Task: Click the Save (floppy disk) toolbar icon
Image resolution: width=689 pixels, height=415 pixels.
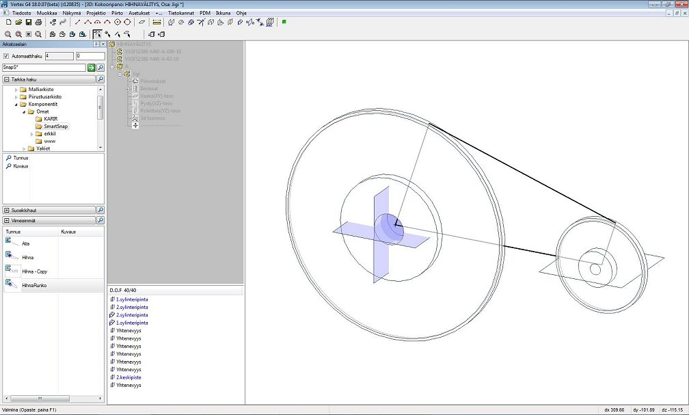Action: [29, 23]
